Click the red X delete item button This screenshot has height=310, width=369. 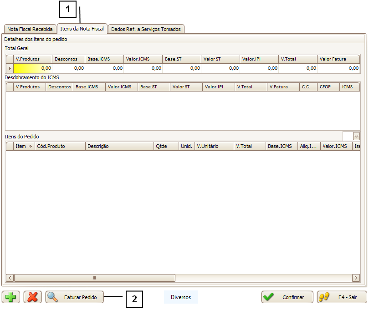32,297
